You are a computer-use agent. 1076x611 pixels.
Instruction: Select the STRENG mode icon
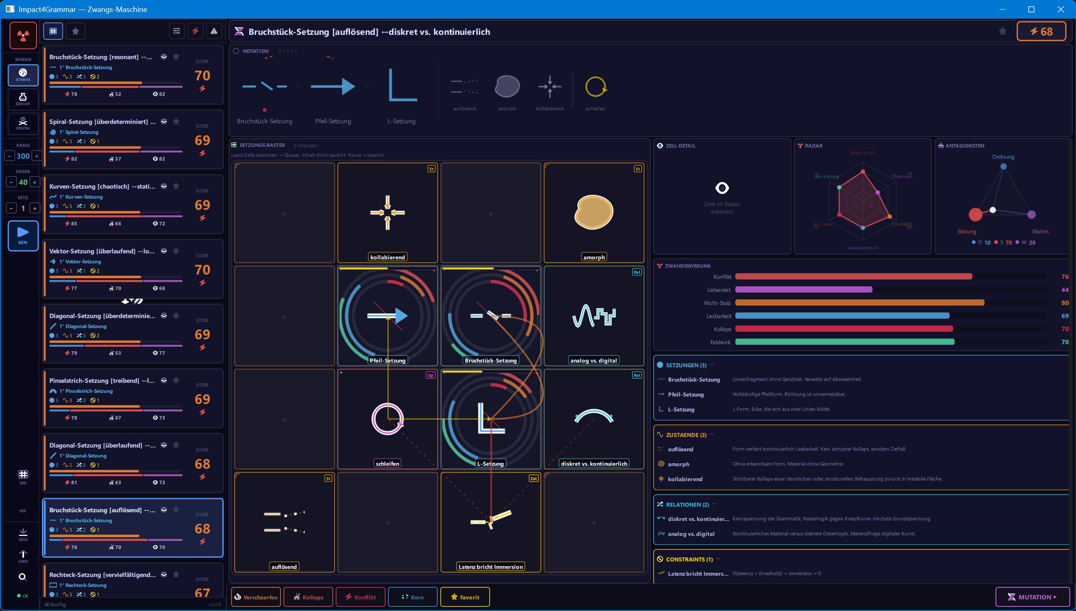coord(23,75)
